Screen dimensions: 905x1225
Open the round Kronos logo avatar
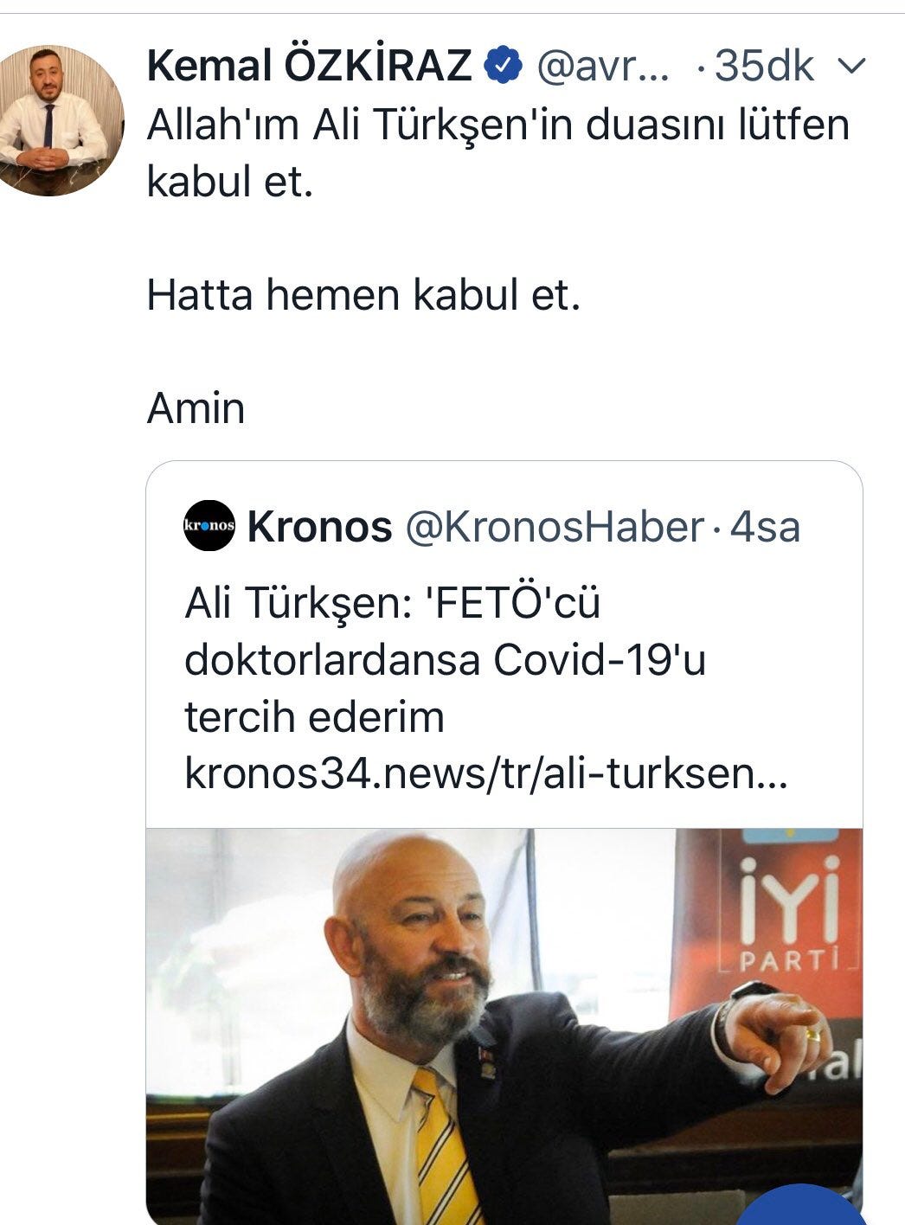(209, 526)
